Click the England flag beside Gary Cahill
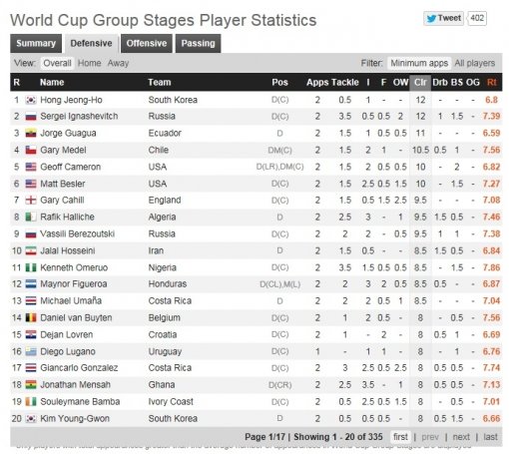Viewport: 509px width, 454px height. (31, 201)
